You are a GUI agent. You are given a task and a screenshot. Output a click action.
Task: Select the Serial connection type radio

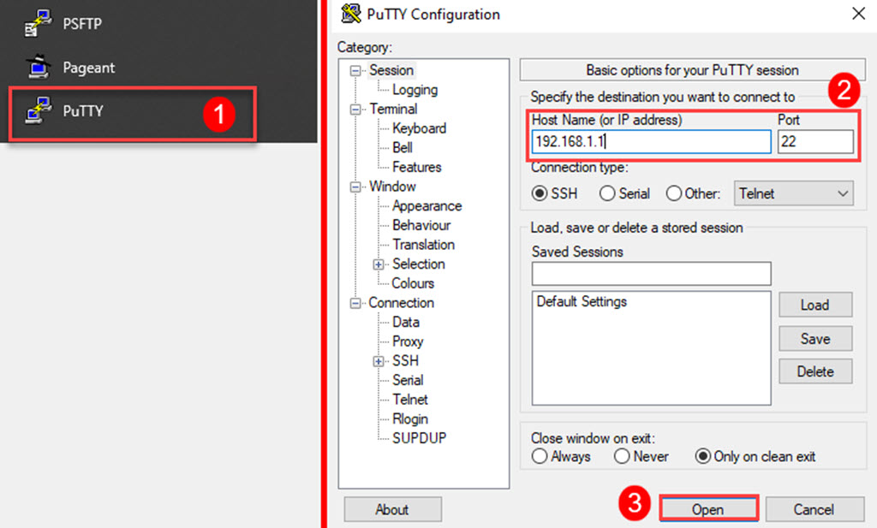click(x=607, y=193)
